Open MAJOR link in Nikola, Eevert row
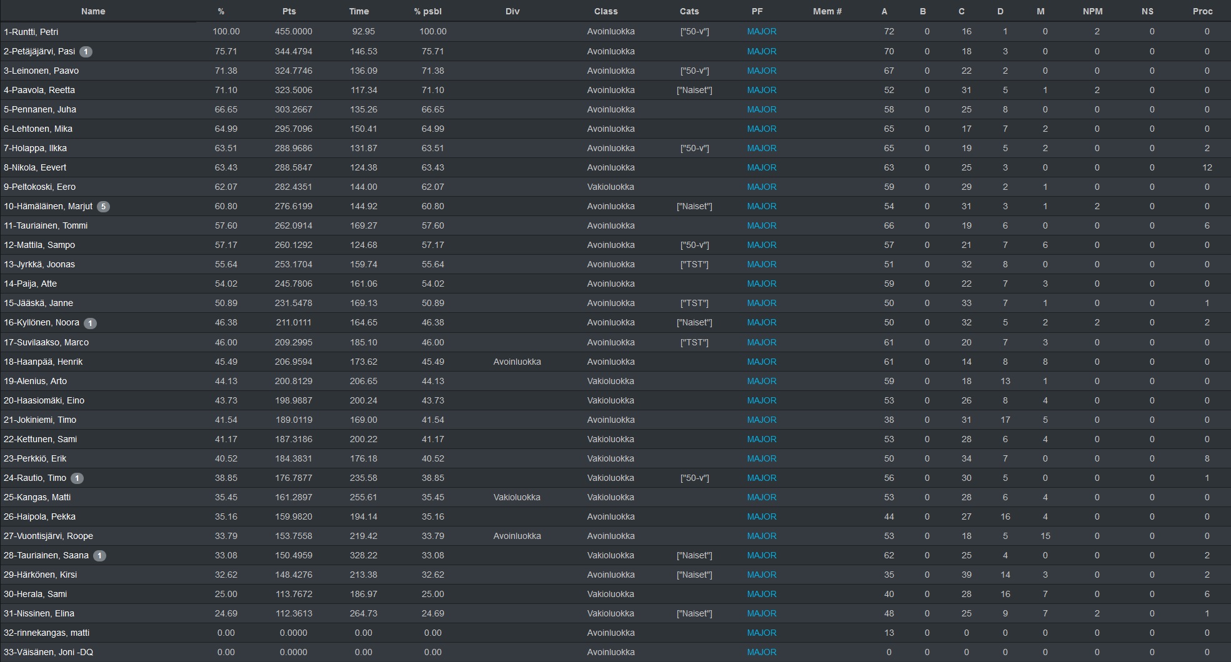This screenshot has height=662, width=1231. tap(762, 167)
